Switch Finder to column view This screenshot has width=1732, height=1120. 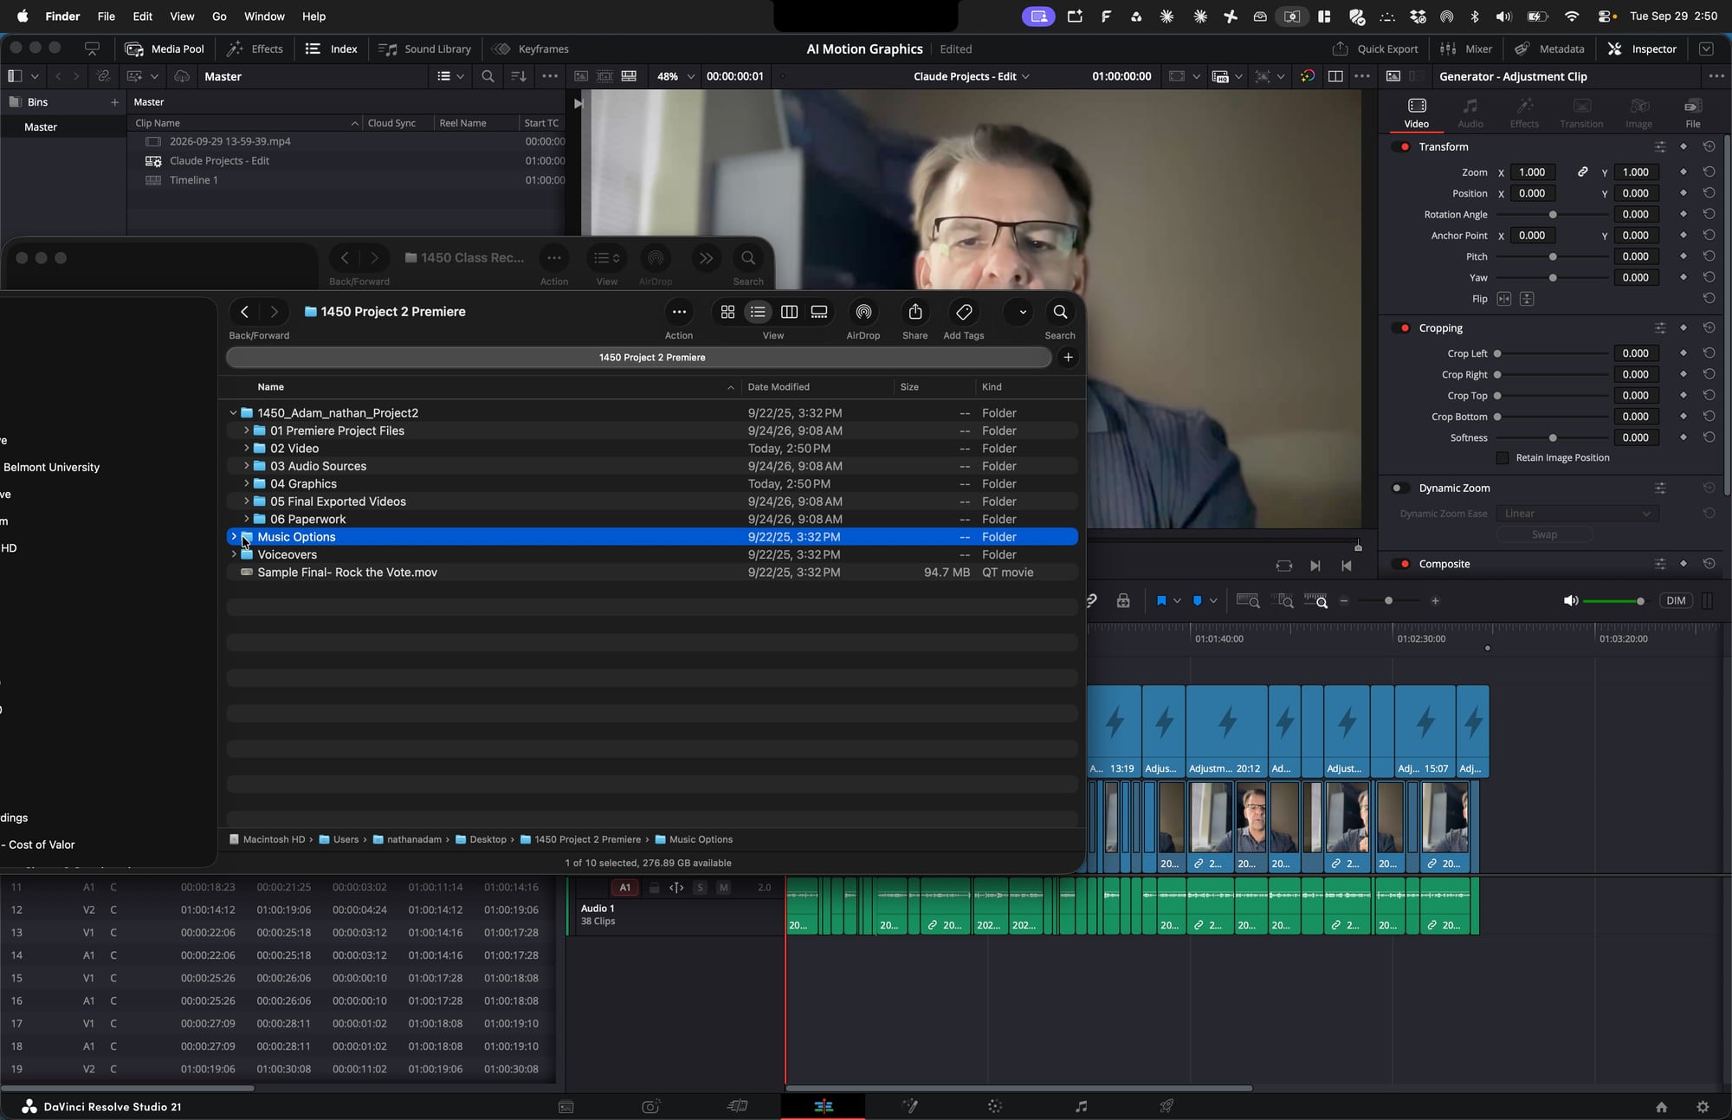tap(789, 312)
